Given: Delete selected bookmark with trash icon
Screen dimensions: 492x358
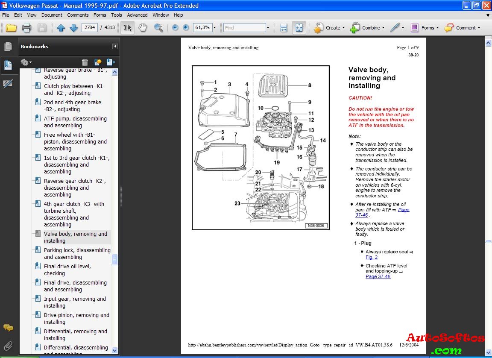Looking at the screenshot, I should (85, 62).
